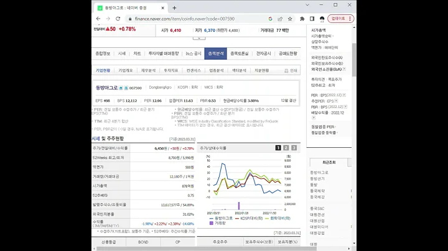The width and height of the screenshot is (448, 251).
Task: Open the 투자자별 매매동향 tab
Action: click(x=164, y=53)
